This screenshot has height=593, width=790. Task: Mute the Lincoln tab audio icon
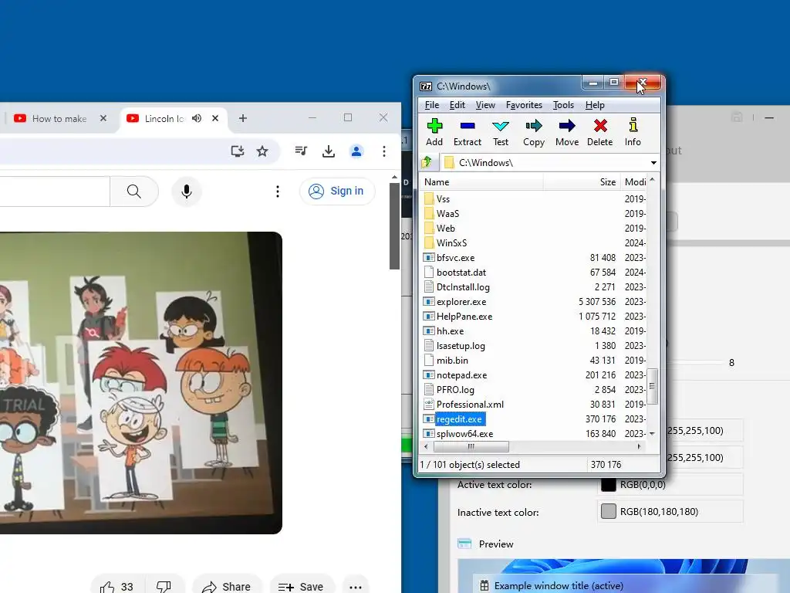197,118
